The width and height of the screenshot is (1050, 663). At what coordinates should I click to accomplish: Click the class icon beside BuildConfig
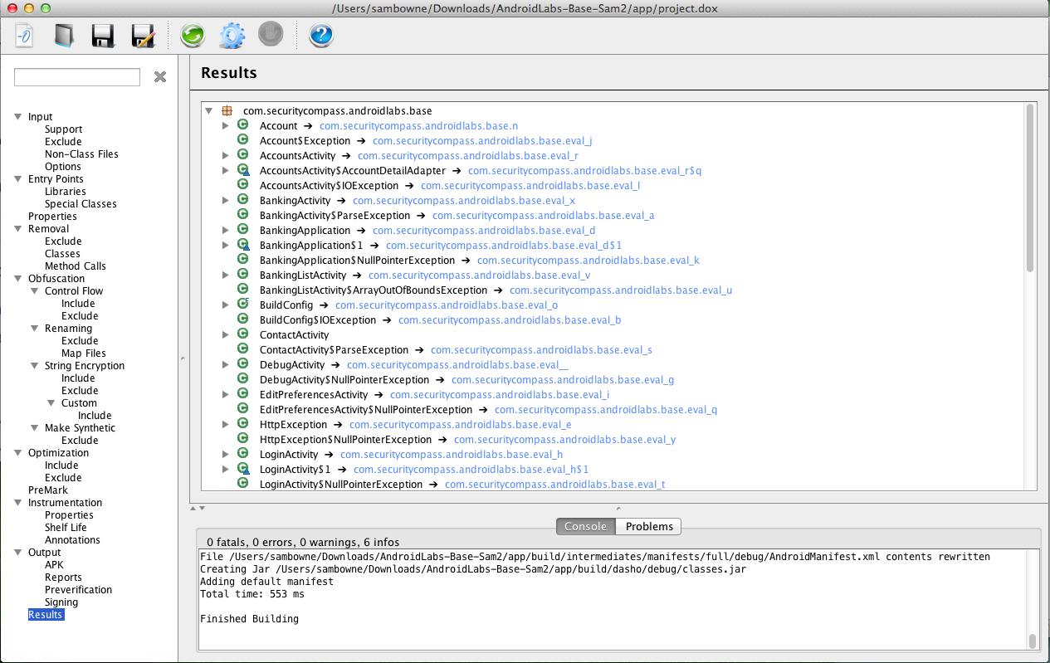click(243, 305)
